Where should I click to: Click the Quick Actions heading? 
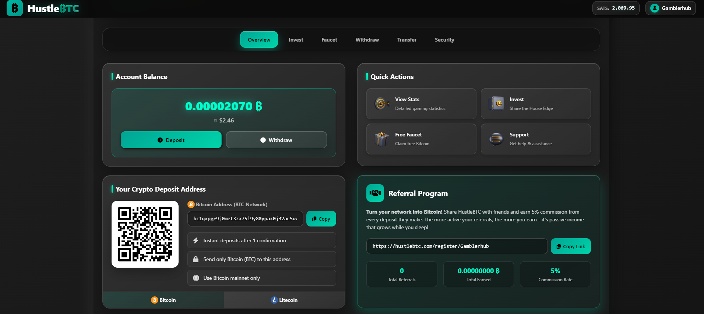pos(392,76)
